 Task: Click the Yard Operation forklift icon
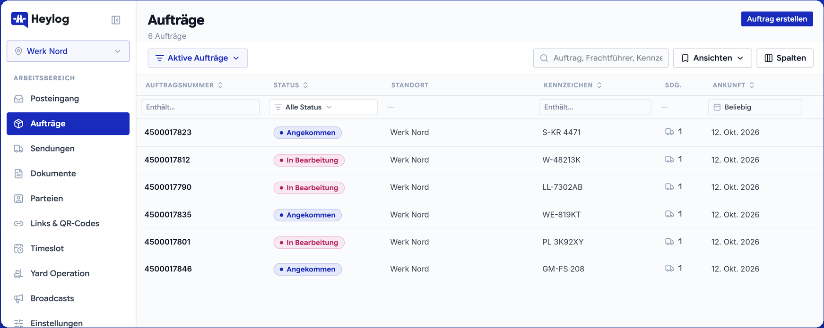18,274
